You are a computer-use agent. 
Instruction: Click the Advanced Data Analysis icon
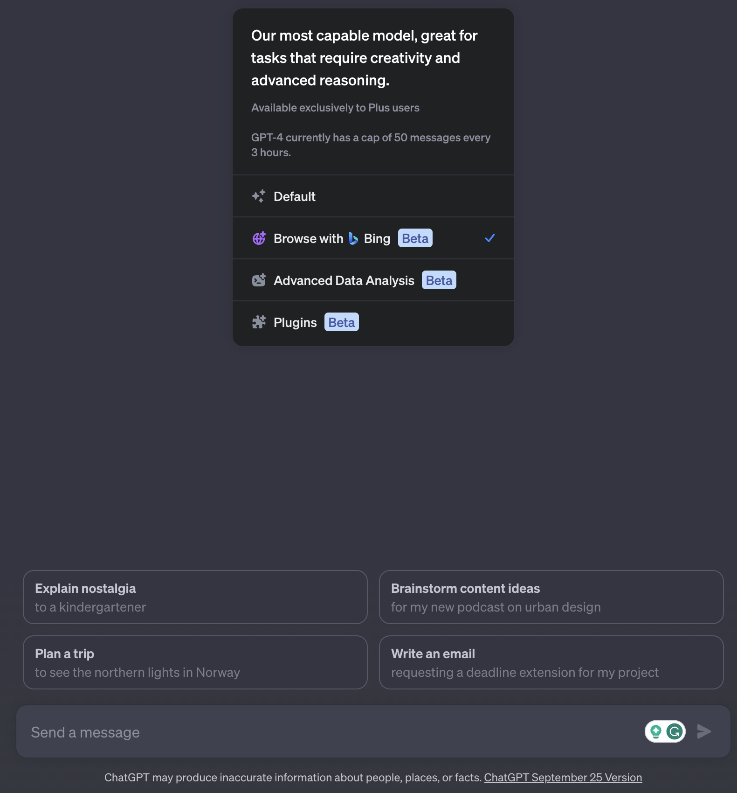(259, 280)
